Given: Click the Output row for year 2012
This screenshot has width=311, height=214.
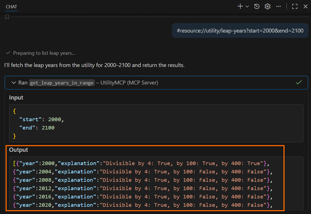Looking at the screenshot, I should pos(143,188).
